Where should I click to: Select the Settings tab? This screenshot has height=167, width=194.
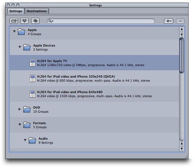click(16, 11)
